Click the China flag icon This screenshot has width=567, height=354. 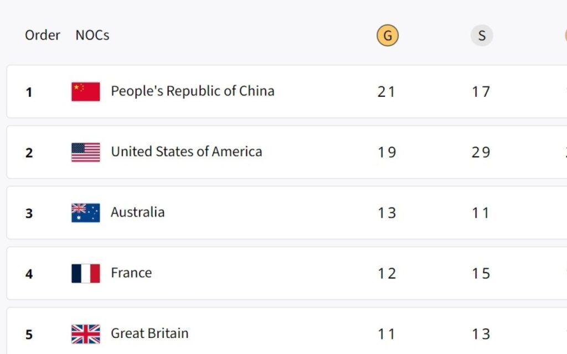click(x=86, y=92)
